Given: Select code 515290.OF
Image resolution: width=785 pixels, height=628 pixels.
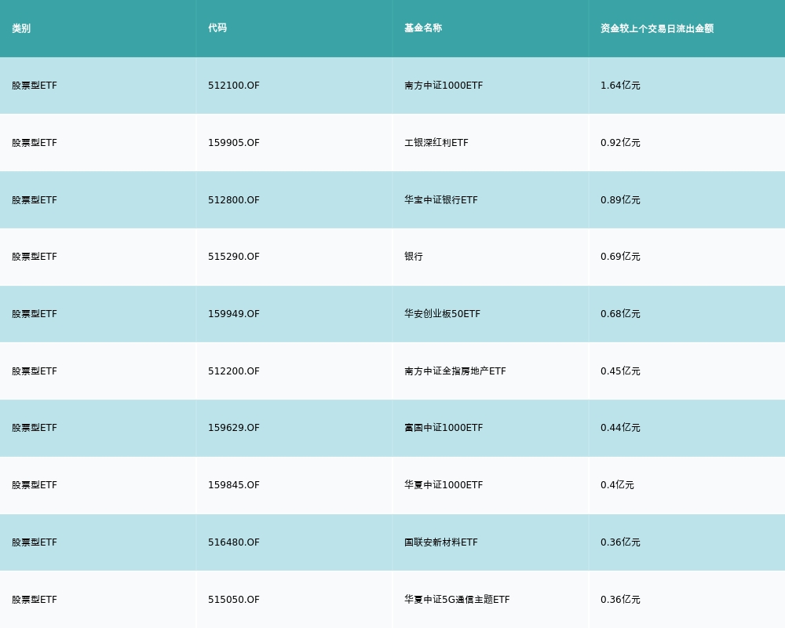Looking at the screenshot, I should click(x=234, y=257).
